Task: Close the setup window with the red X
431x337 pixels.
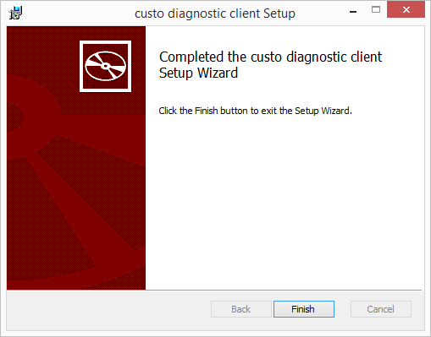Action: pyautogui.click(x=406, y=9)
